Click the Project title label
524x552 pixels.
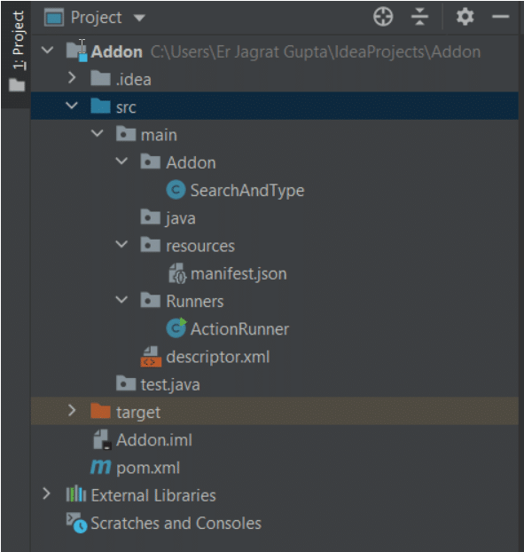click(96, 18)
